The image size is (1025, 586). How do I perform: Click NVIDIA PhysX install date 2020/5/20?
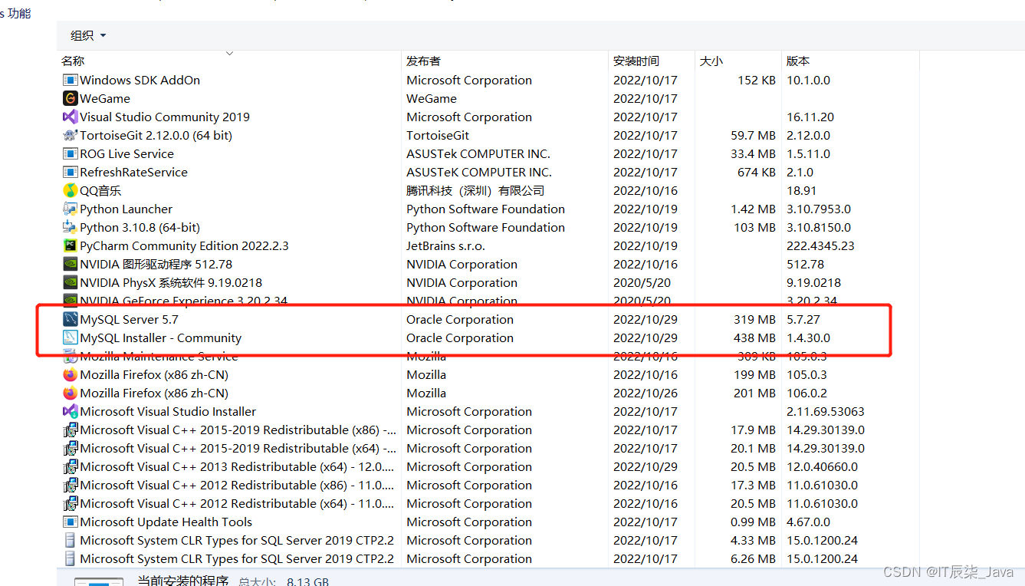[x=642, y=282]
